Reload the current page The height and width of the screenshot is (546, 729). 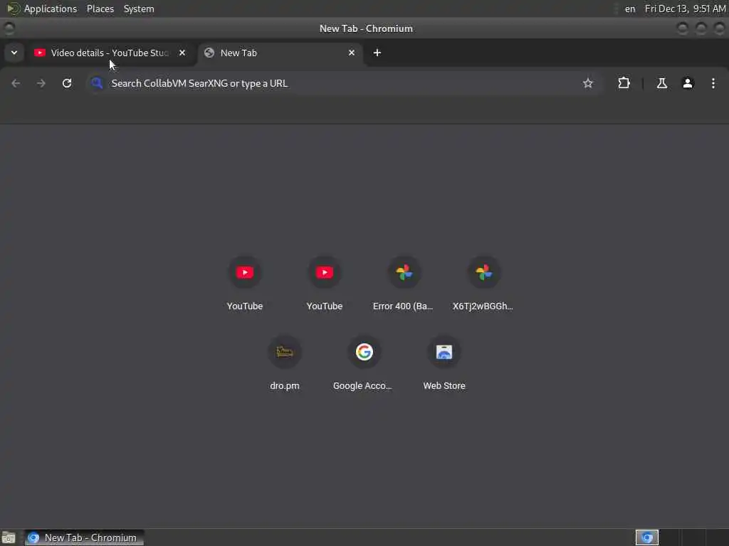pyautogui.click(x=67, y=84)
